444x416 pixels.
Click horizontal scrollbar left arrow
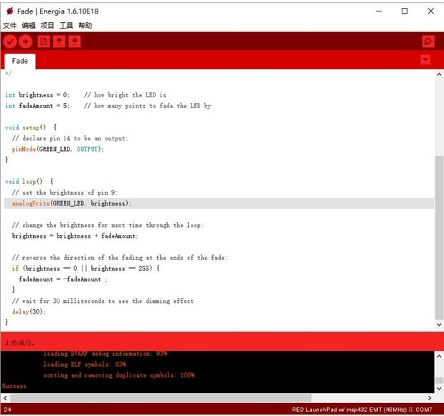tap(5, 398)
